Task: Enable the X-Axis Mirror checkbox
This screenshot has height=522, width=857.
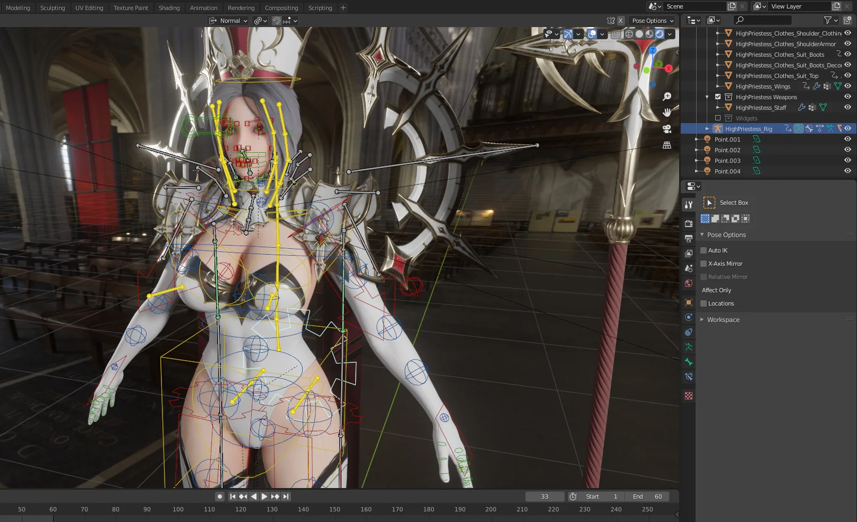Action: 704,264
